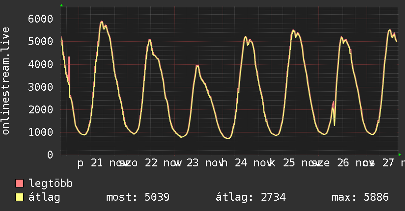Viewport: 405px width, 211px height.
Task: Click the 3000 y-axis label
Action: tap(41, 87)
